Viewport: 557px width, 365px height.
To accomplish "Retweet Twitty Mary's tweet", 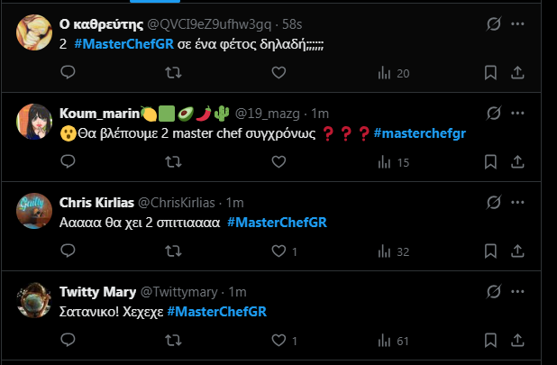I will coord(173,341).
